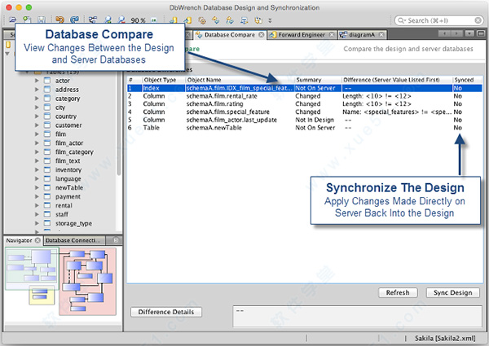Switch to the Database Compare tab

click(x=230, y=35)
